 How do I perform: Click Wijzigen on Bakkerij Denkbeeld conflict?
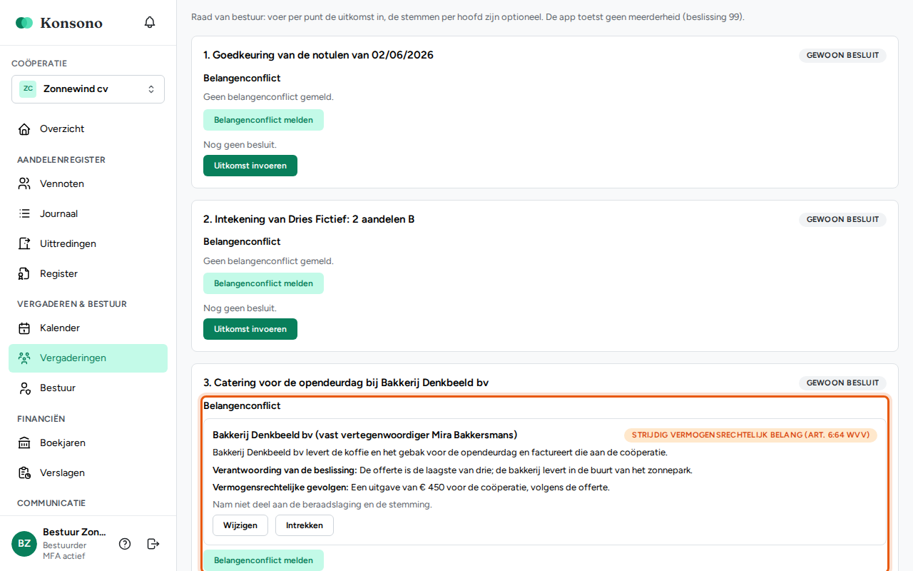point(240,525)
